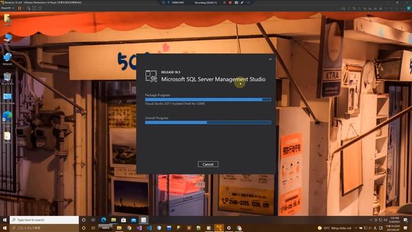This screenshot has height=232, width=412.
Task: Open the This PC desktop icon
Action: click(x=7, y=39)
